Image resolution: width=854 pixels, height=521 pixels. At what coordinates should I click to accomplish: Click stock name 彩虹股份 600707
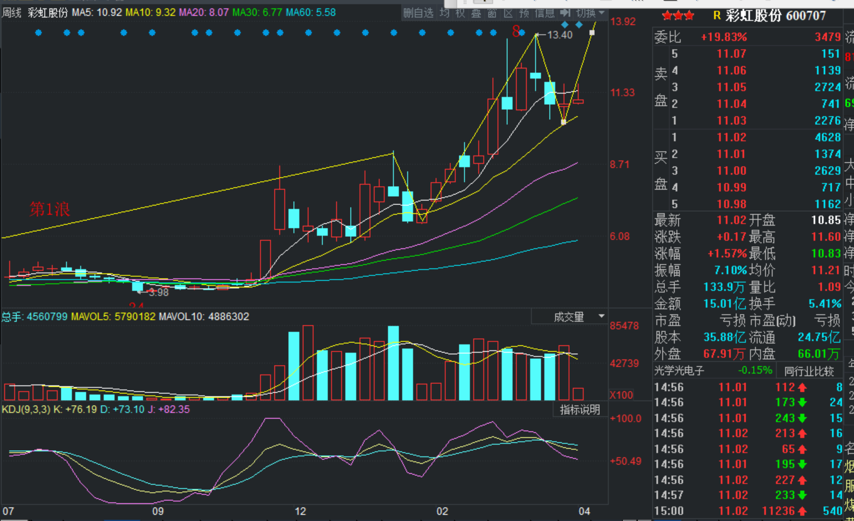tap(776, 16)
